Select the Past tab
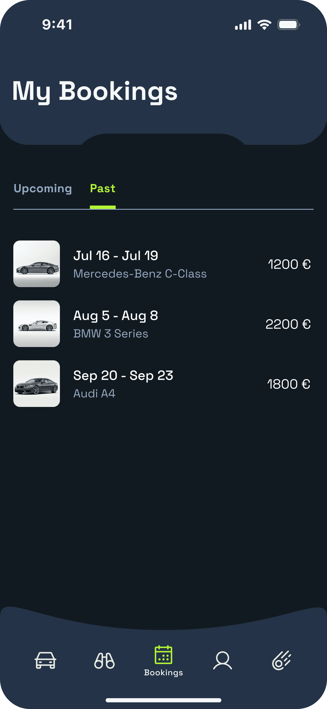The image size is (327, 709). pyautogui.click(x=103, y=189)
